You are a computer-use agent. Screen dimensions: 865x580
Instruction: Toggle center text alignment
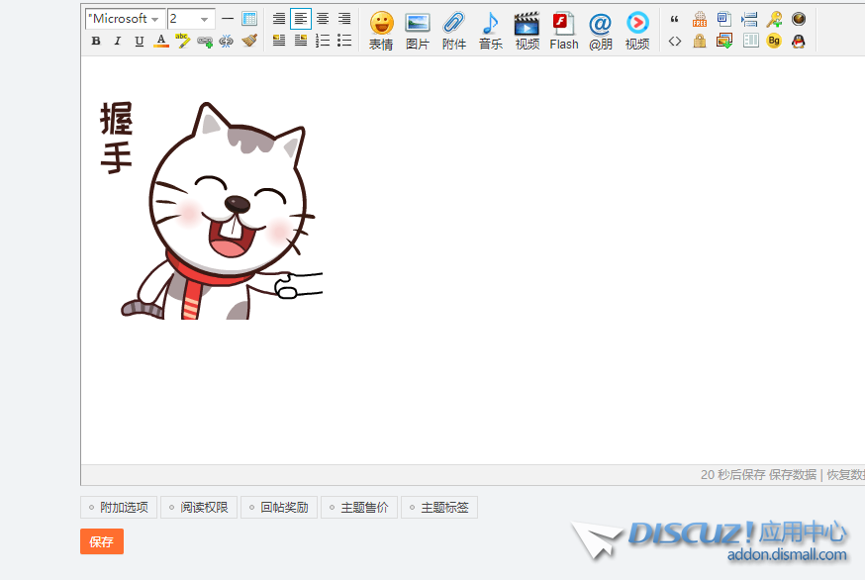coord(323,19)
